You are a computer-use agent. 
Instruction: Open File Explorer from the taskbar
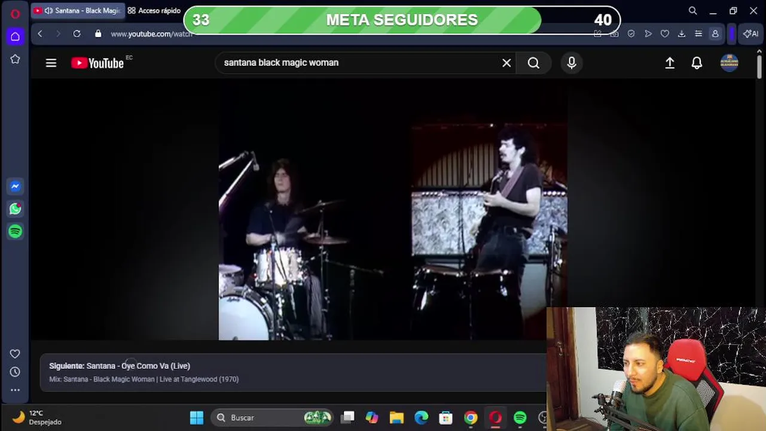[x=396, y=418]
